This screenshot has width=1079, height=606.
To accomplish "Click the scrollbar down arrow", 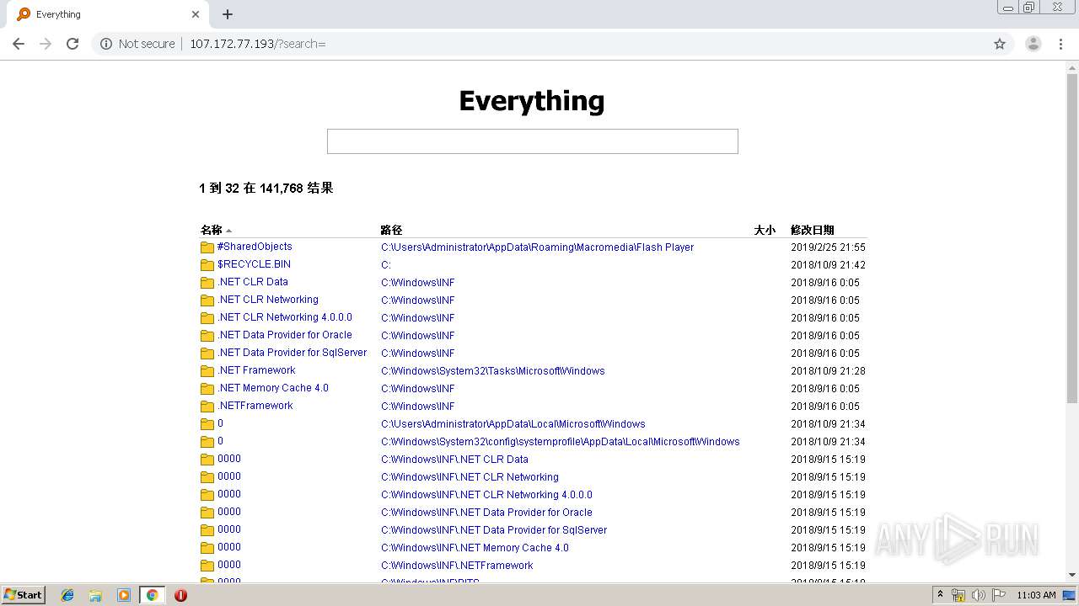I will [x=1072, y=575].
